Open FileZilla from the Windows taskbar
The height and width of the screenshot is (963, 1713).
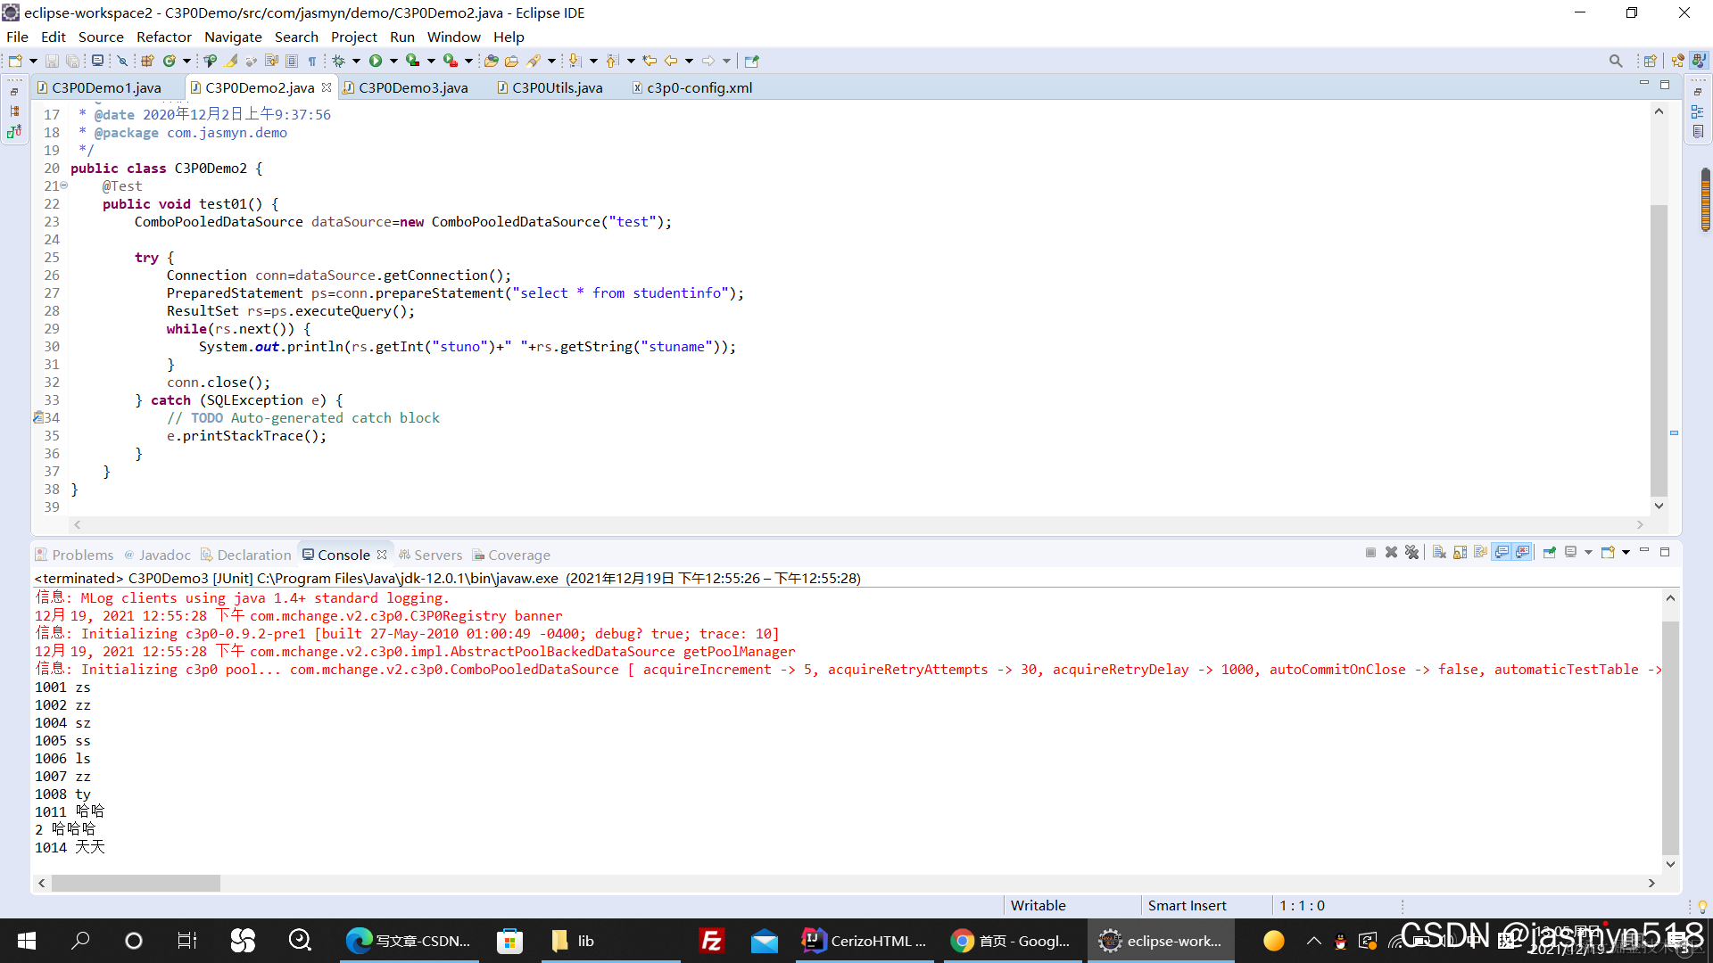[711, 941]
